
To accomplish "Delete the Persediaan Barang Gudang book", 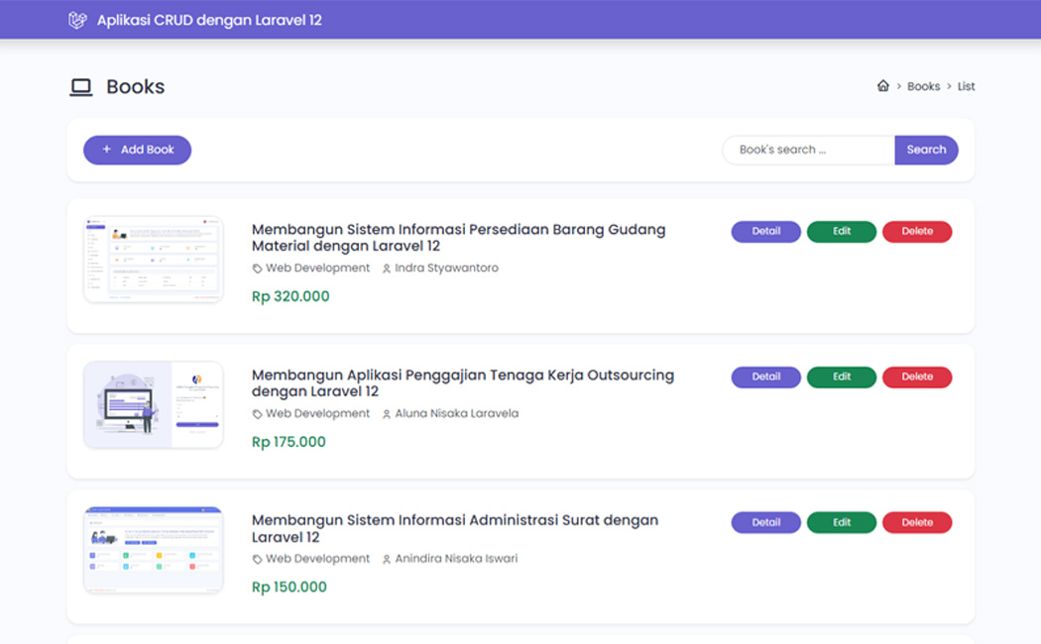I will (916, 232).
